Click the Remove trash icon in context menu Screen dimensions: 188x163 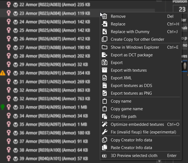[105, 16]
